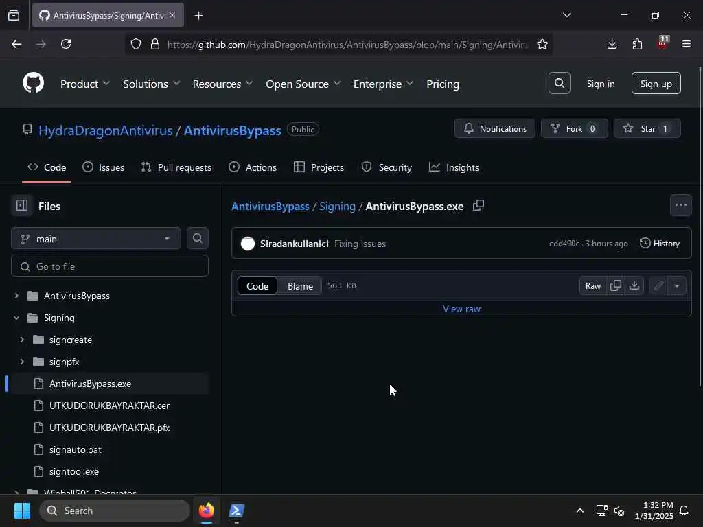The width and height of the screenshot is (703, 527).
Task: Collapse the Files side panel icon
Action: 22,206
